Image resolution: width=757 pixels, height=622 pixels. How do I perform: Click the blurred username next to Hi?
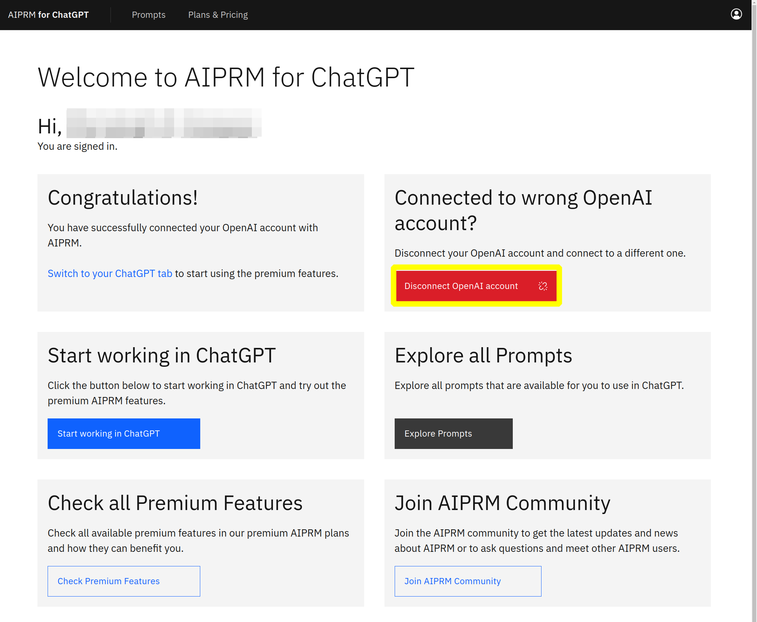pos(164,124)
